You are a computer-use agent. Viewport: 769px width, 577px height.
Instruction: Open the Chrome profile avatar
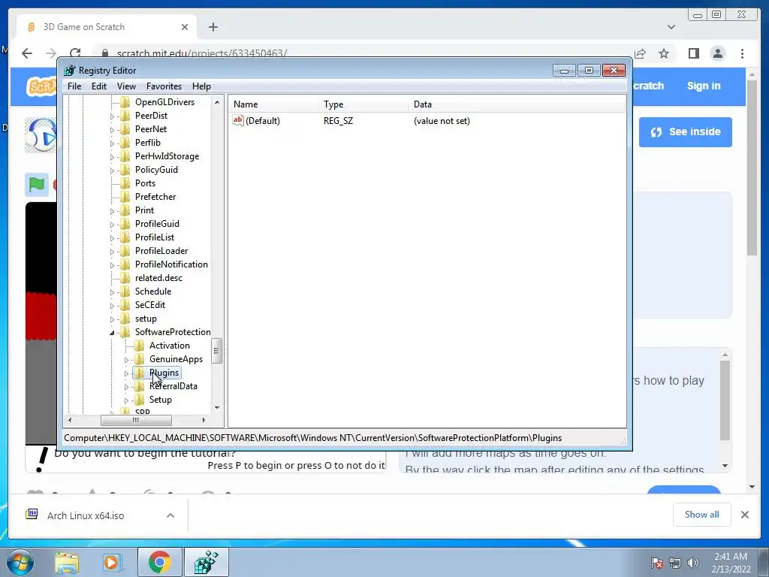pyautogui.click(x=718, y=53)
